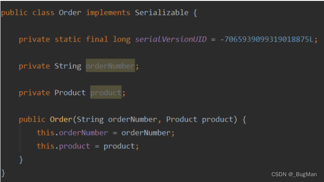Screen dimensions: 324x182
Task: Click the String type of the orderNumber field
Action: click(x=68, y=66)
